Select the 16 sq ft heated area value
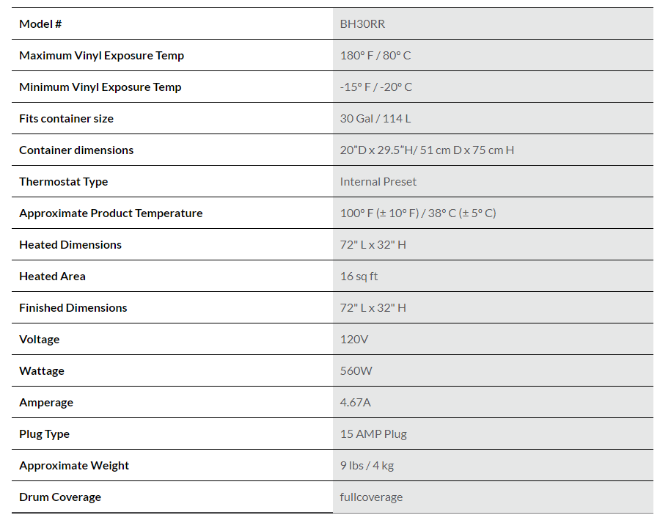660x523 pixels. (359, 277)
